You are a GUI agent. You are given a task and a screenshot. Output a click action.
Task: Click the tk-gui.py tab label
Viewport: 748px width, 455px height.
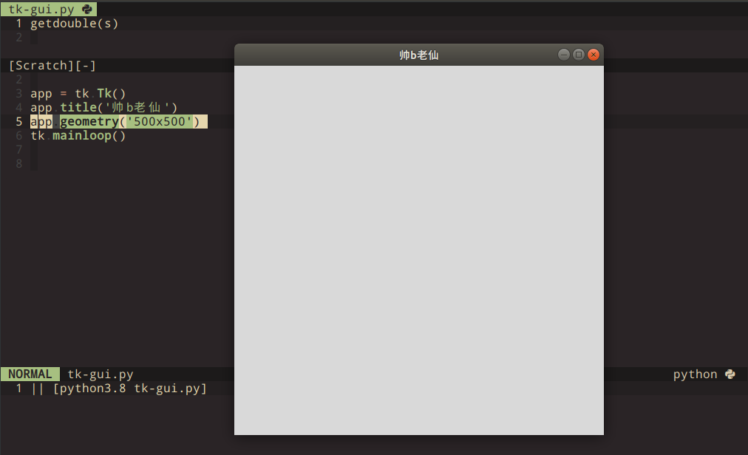coord(41,10)
